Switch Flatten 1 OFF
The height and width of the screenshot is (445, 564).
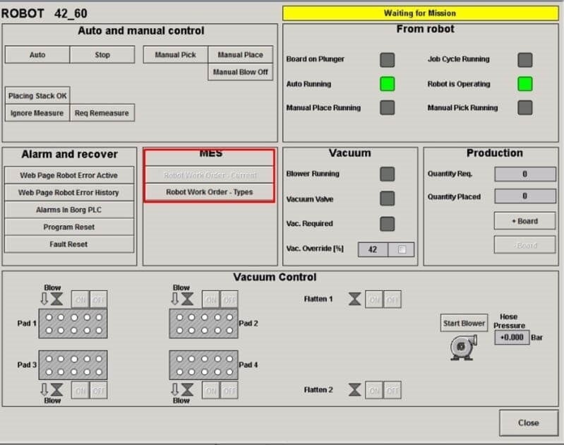[x=392, y=299]
